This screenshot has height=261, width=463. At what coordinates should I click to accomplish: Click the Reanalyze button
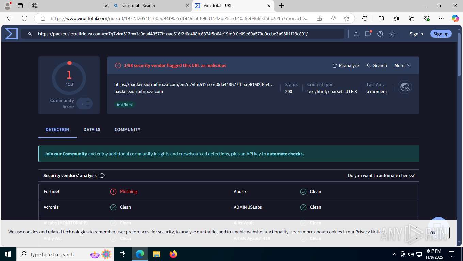tap(346, 65)
